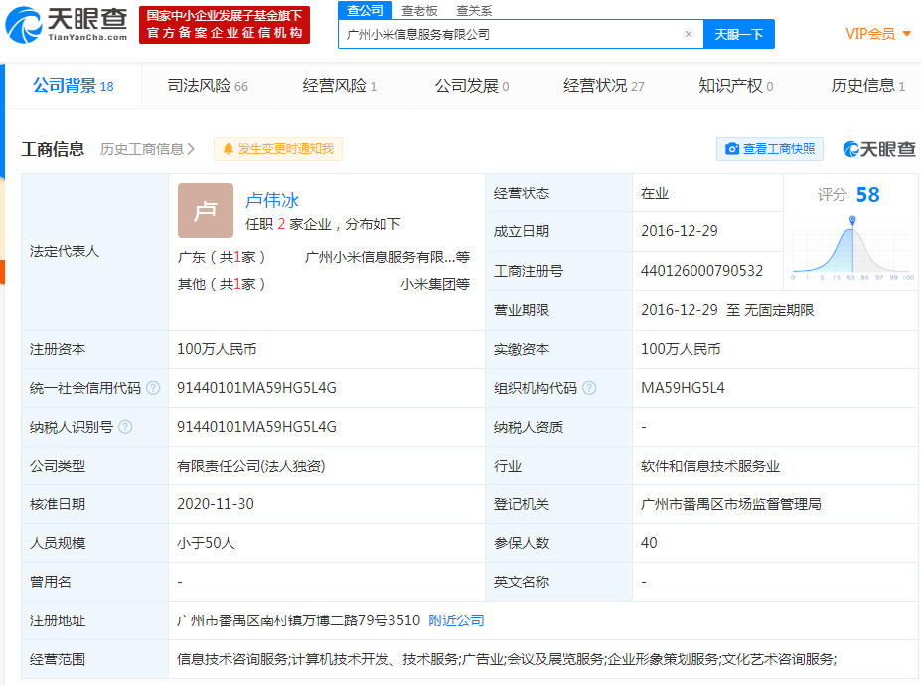Screen dimensions: 921x686
Task: Open 广州小米信息服务有限...等 company link
Action: 387,257
